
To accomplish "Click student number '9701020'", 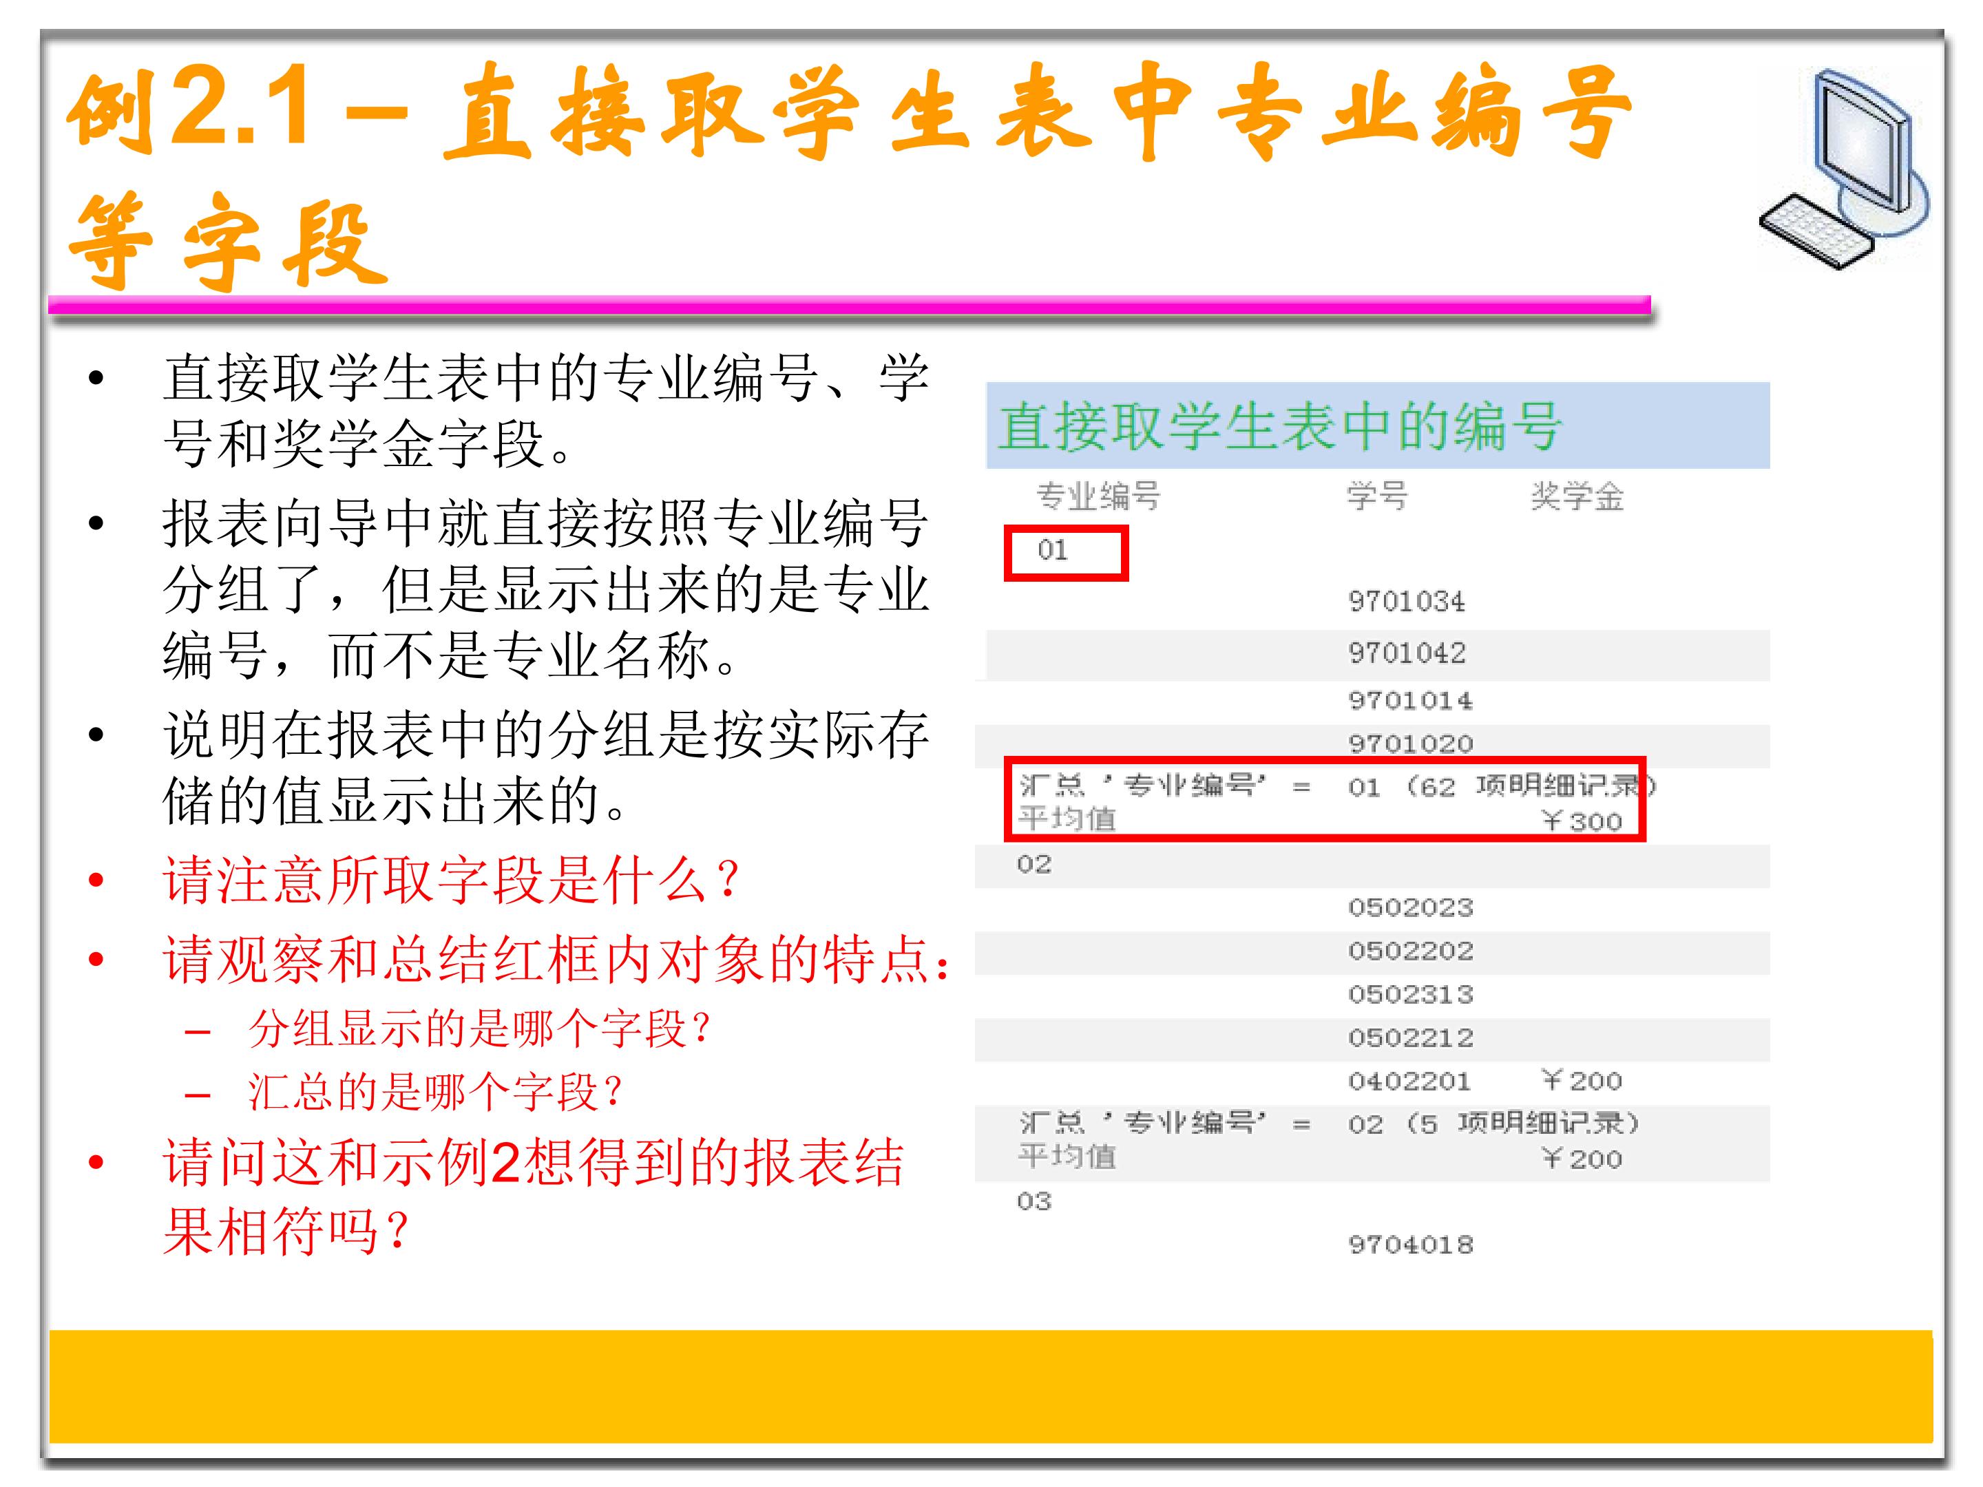I will (x=1410, y=743).
